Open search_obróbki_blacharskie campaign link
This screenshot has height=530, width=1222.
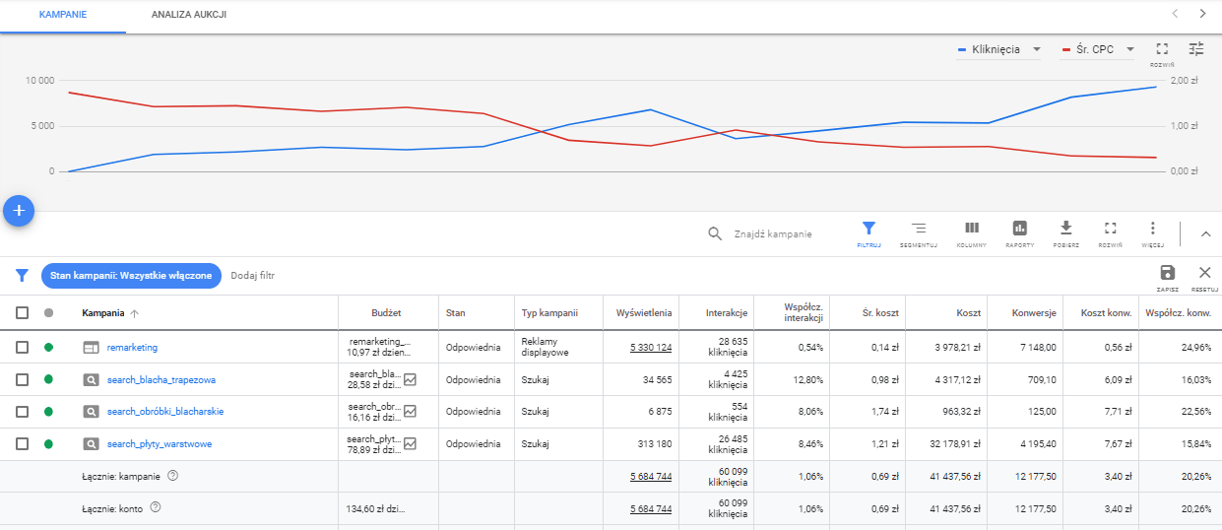[164, 412]
